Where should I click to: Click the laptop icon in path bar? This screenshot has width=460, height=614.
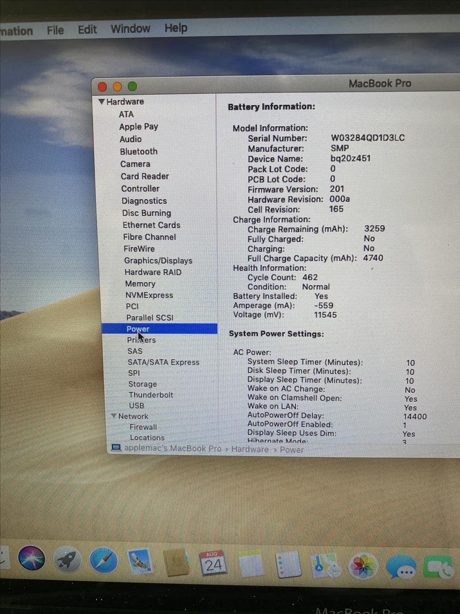coord(116,447)
